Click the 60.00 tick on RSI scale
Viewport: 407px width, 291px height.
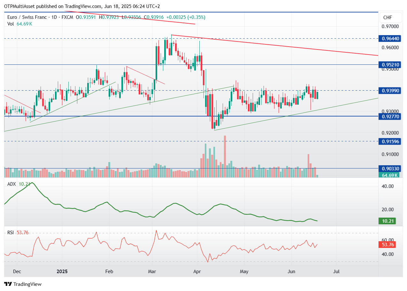(x=388, y=240)
